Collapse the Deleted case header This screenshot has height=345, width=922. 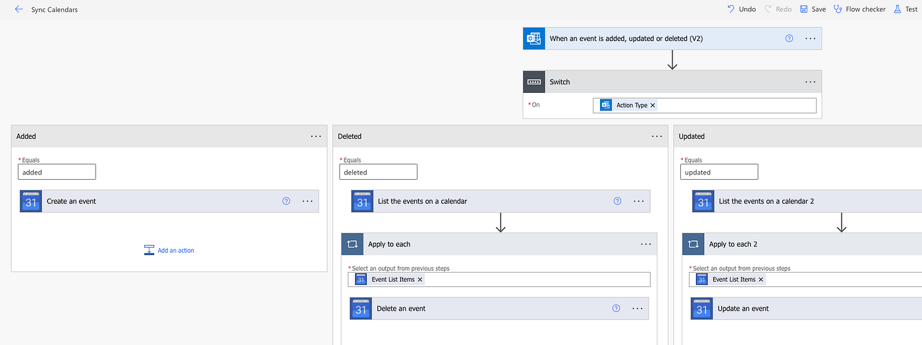pyautogui.click(x=501, y=136)
